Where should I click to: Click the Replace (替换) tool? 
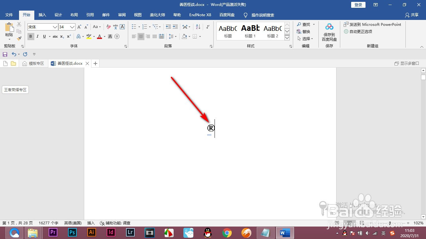point(303,31)
